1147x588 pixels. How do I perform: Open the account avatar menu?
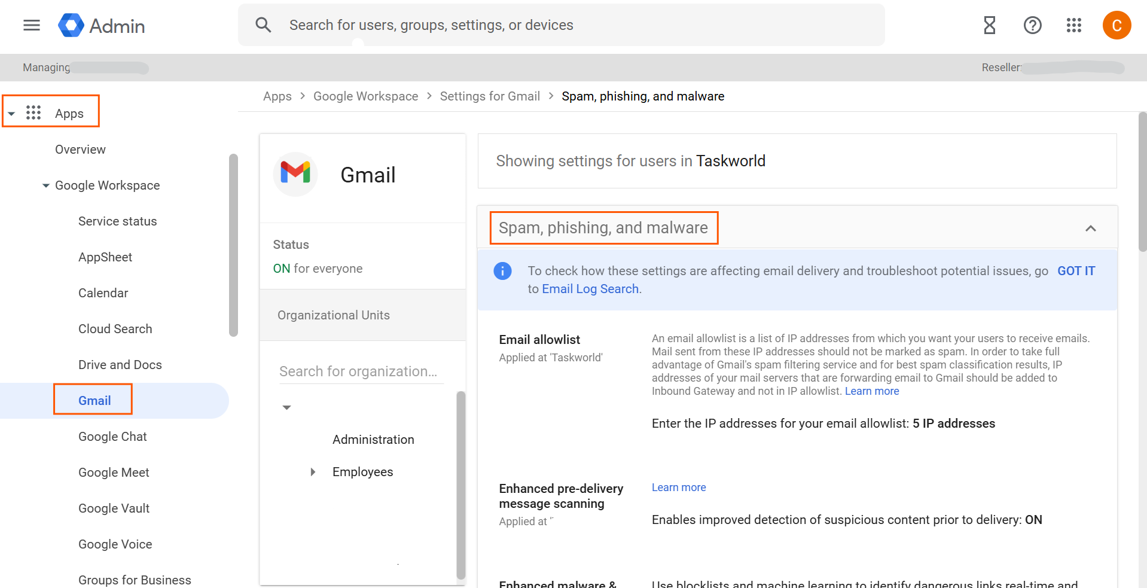coord(1117,25)
